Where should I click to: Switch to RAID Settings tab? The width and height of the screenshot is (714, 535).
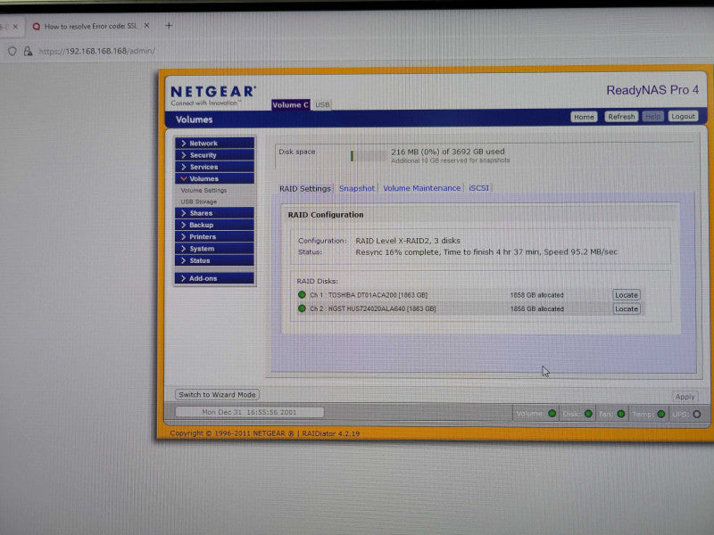click(304, 188)
